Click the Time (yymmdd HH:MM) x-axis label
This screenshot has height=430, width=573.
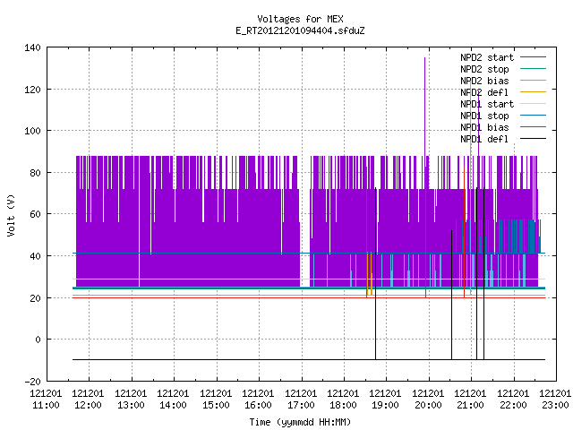[x=300, y=422]
